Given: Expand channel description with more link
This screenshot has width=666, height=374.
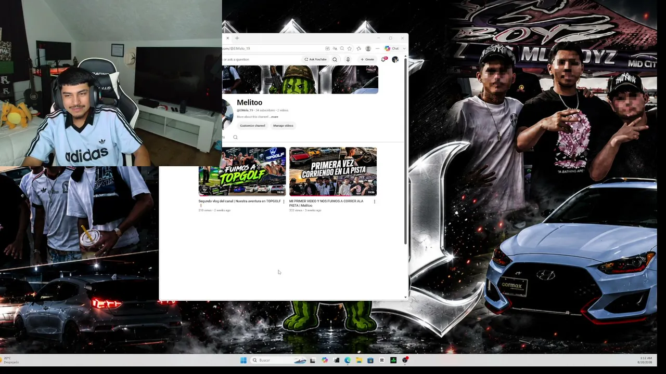Looking at the screenshot, I should click(x=275, y=117).
